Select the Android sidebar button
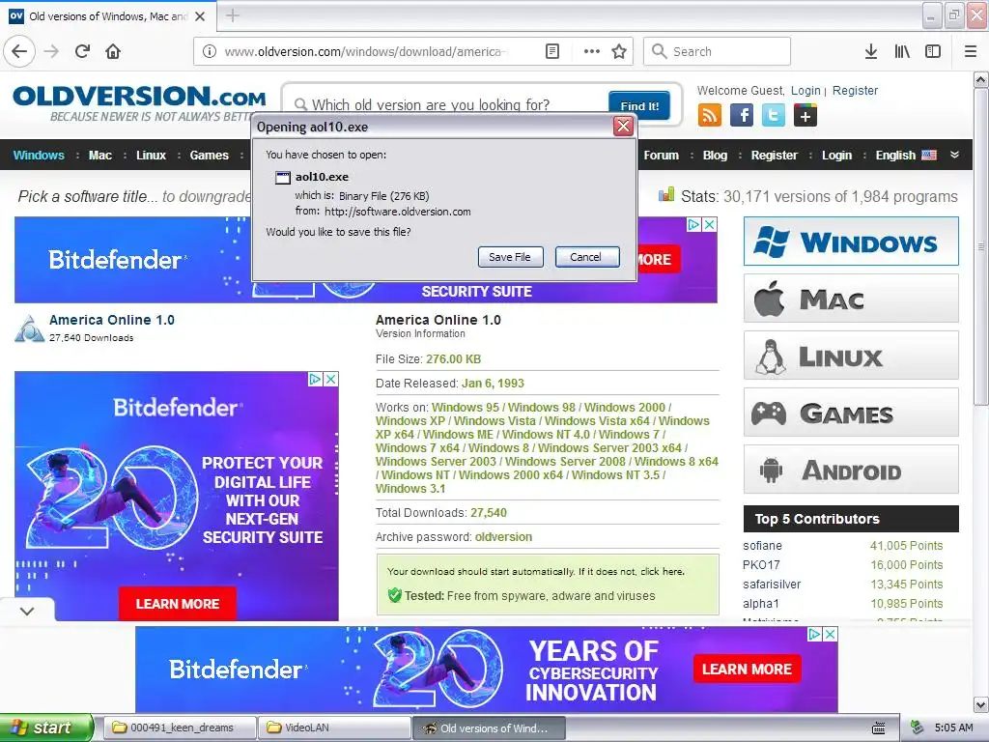Screen dimensions: 989x742 851,470
